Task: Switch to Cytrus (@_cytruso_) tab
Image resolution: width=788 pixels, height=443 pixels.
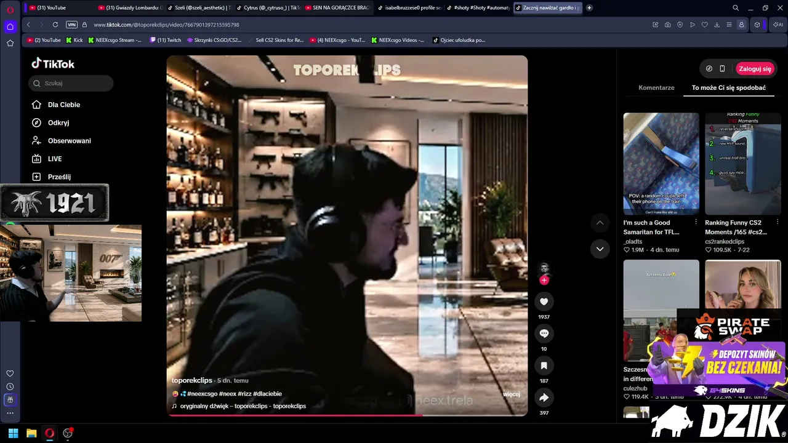Action: (x=267, y=8)
